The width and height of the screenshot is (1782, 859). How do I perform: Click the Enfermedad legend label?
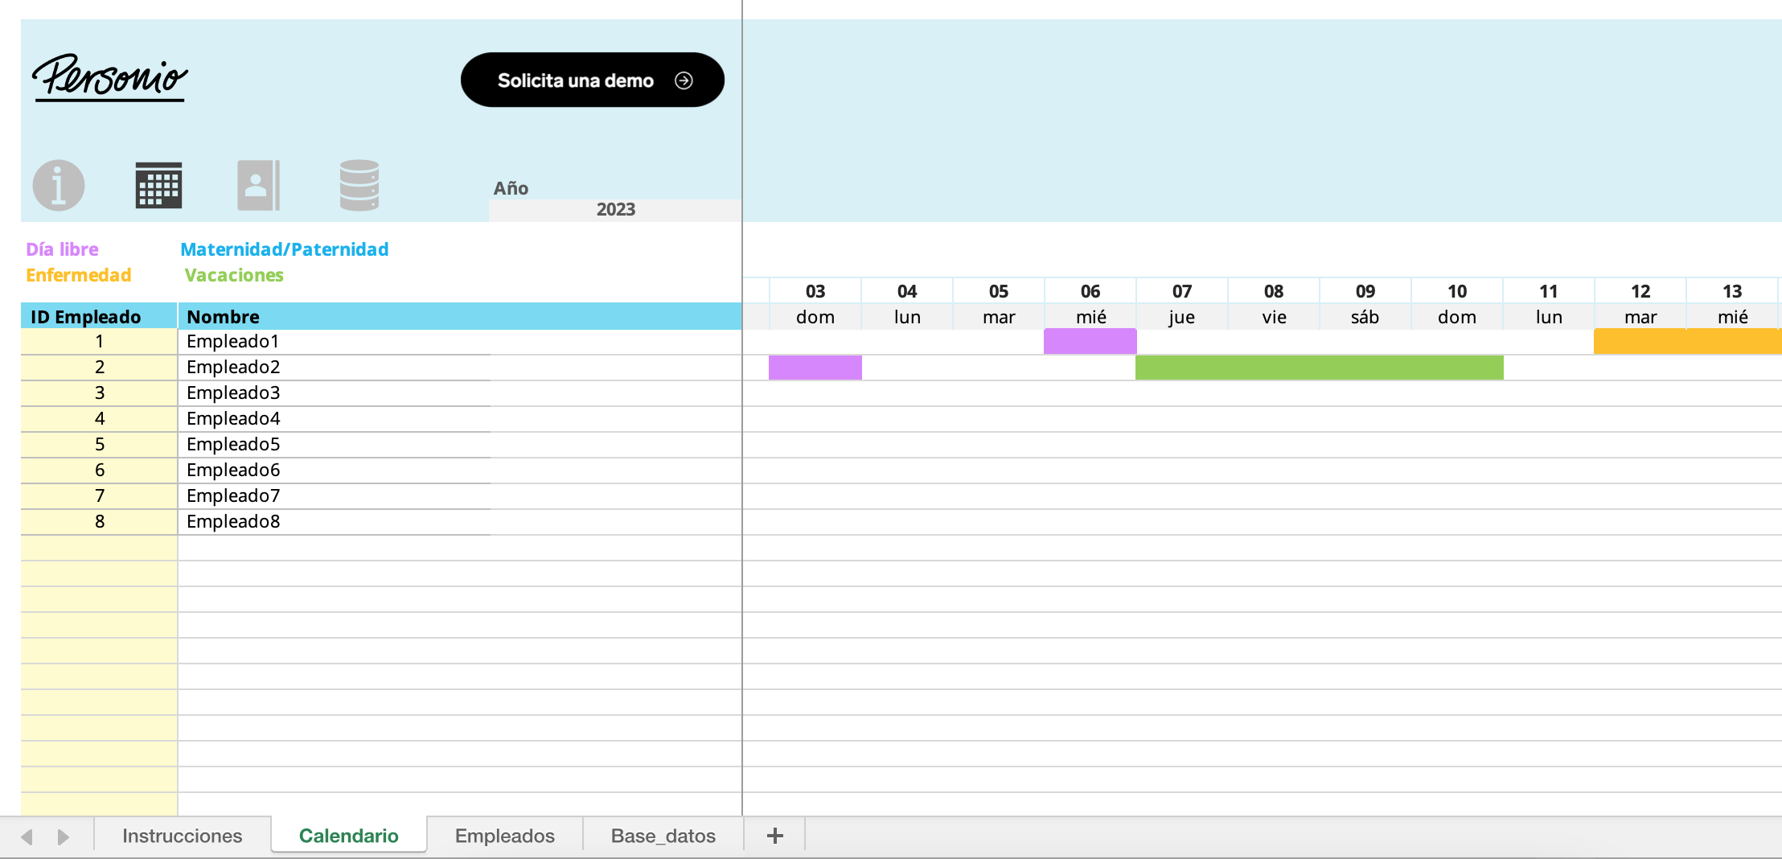79,275
